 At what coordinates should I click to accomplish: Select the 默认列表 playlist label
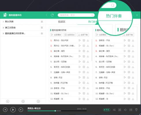9,22
